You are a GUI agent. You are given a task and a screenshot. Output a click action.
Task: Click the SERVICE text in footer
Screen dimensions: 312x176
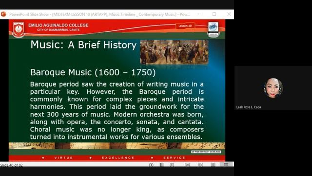(175, 157)
